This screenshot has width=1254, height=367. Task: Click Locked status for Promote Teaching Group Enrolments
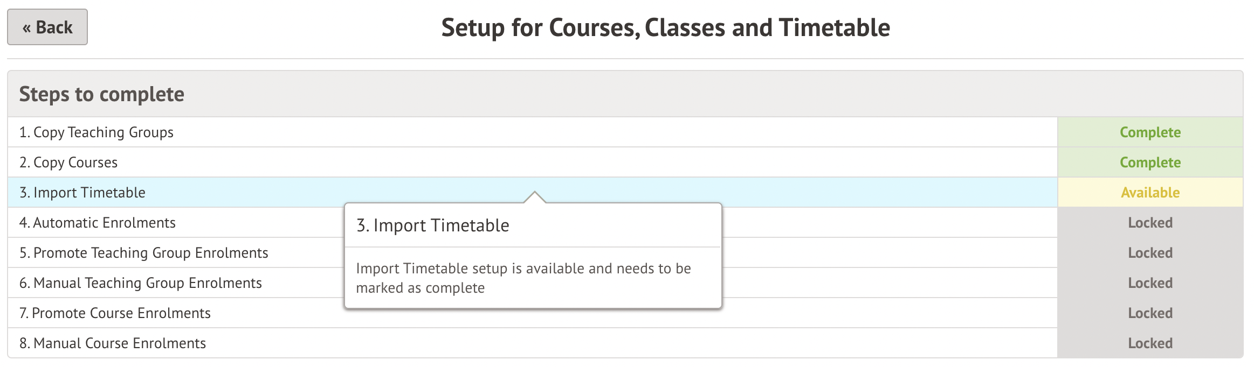pos(1150,253)
